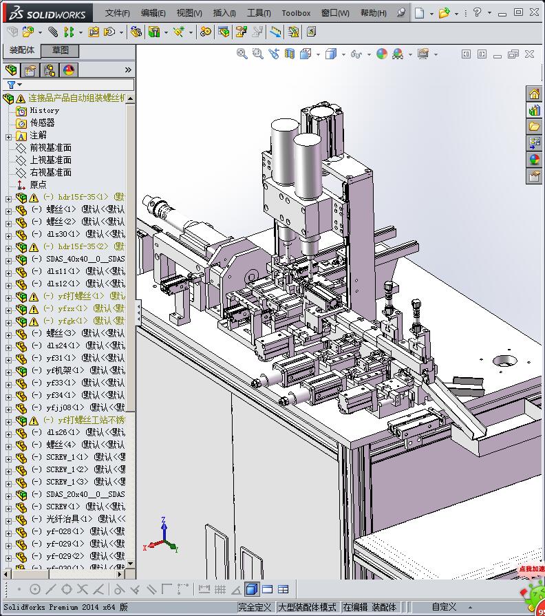Image resolution: width=545 pixels, height=616 pixels.
Task: Click the Interference Detection icon
Action: pyautogui.click(x=293, y=32)
